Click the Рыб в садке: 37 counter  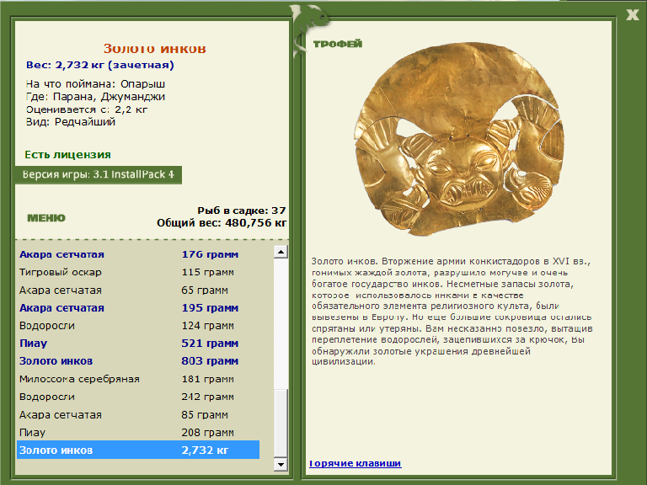242,211
